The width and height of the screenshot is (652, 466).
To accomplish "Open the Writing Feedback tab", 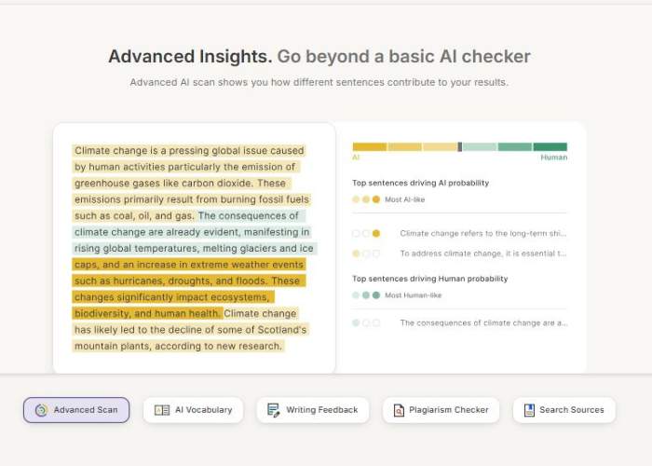I will (x=313, y=410).
